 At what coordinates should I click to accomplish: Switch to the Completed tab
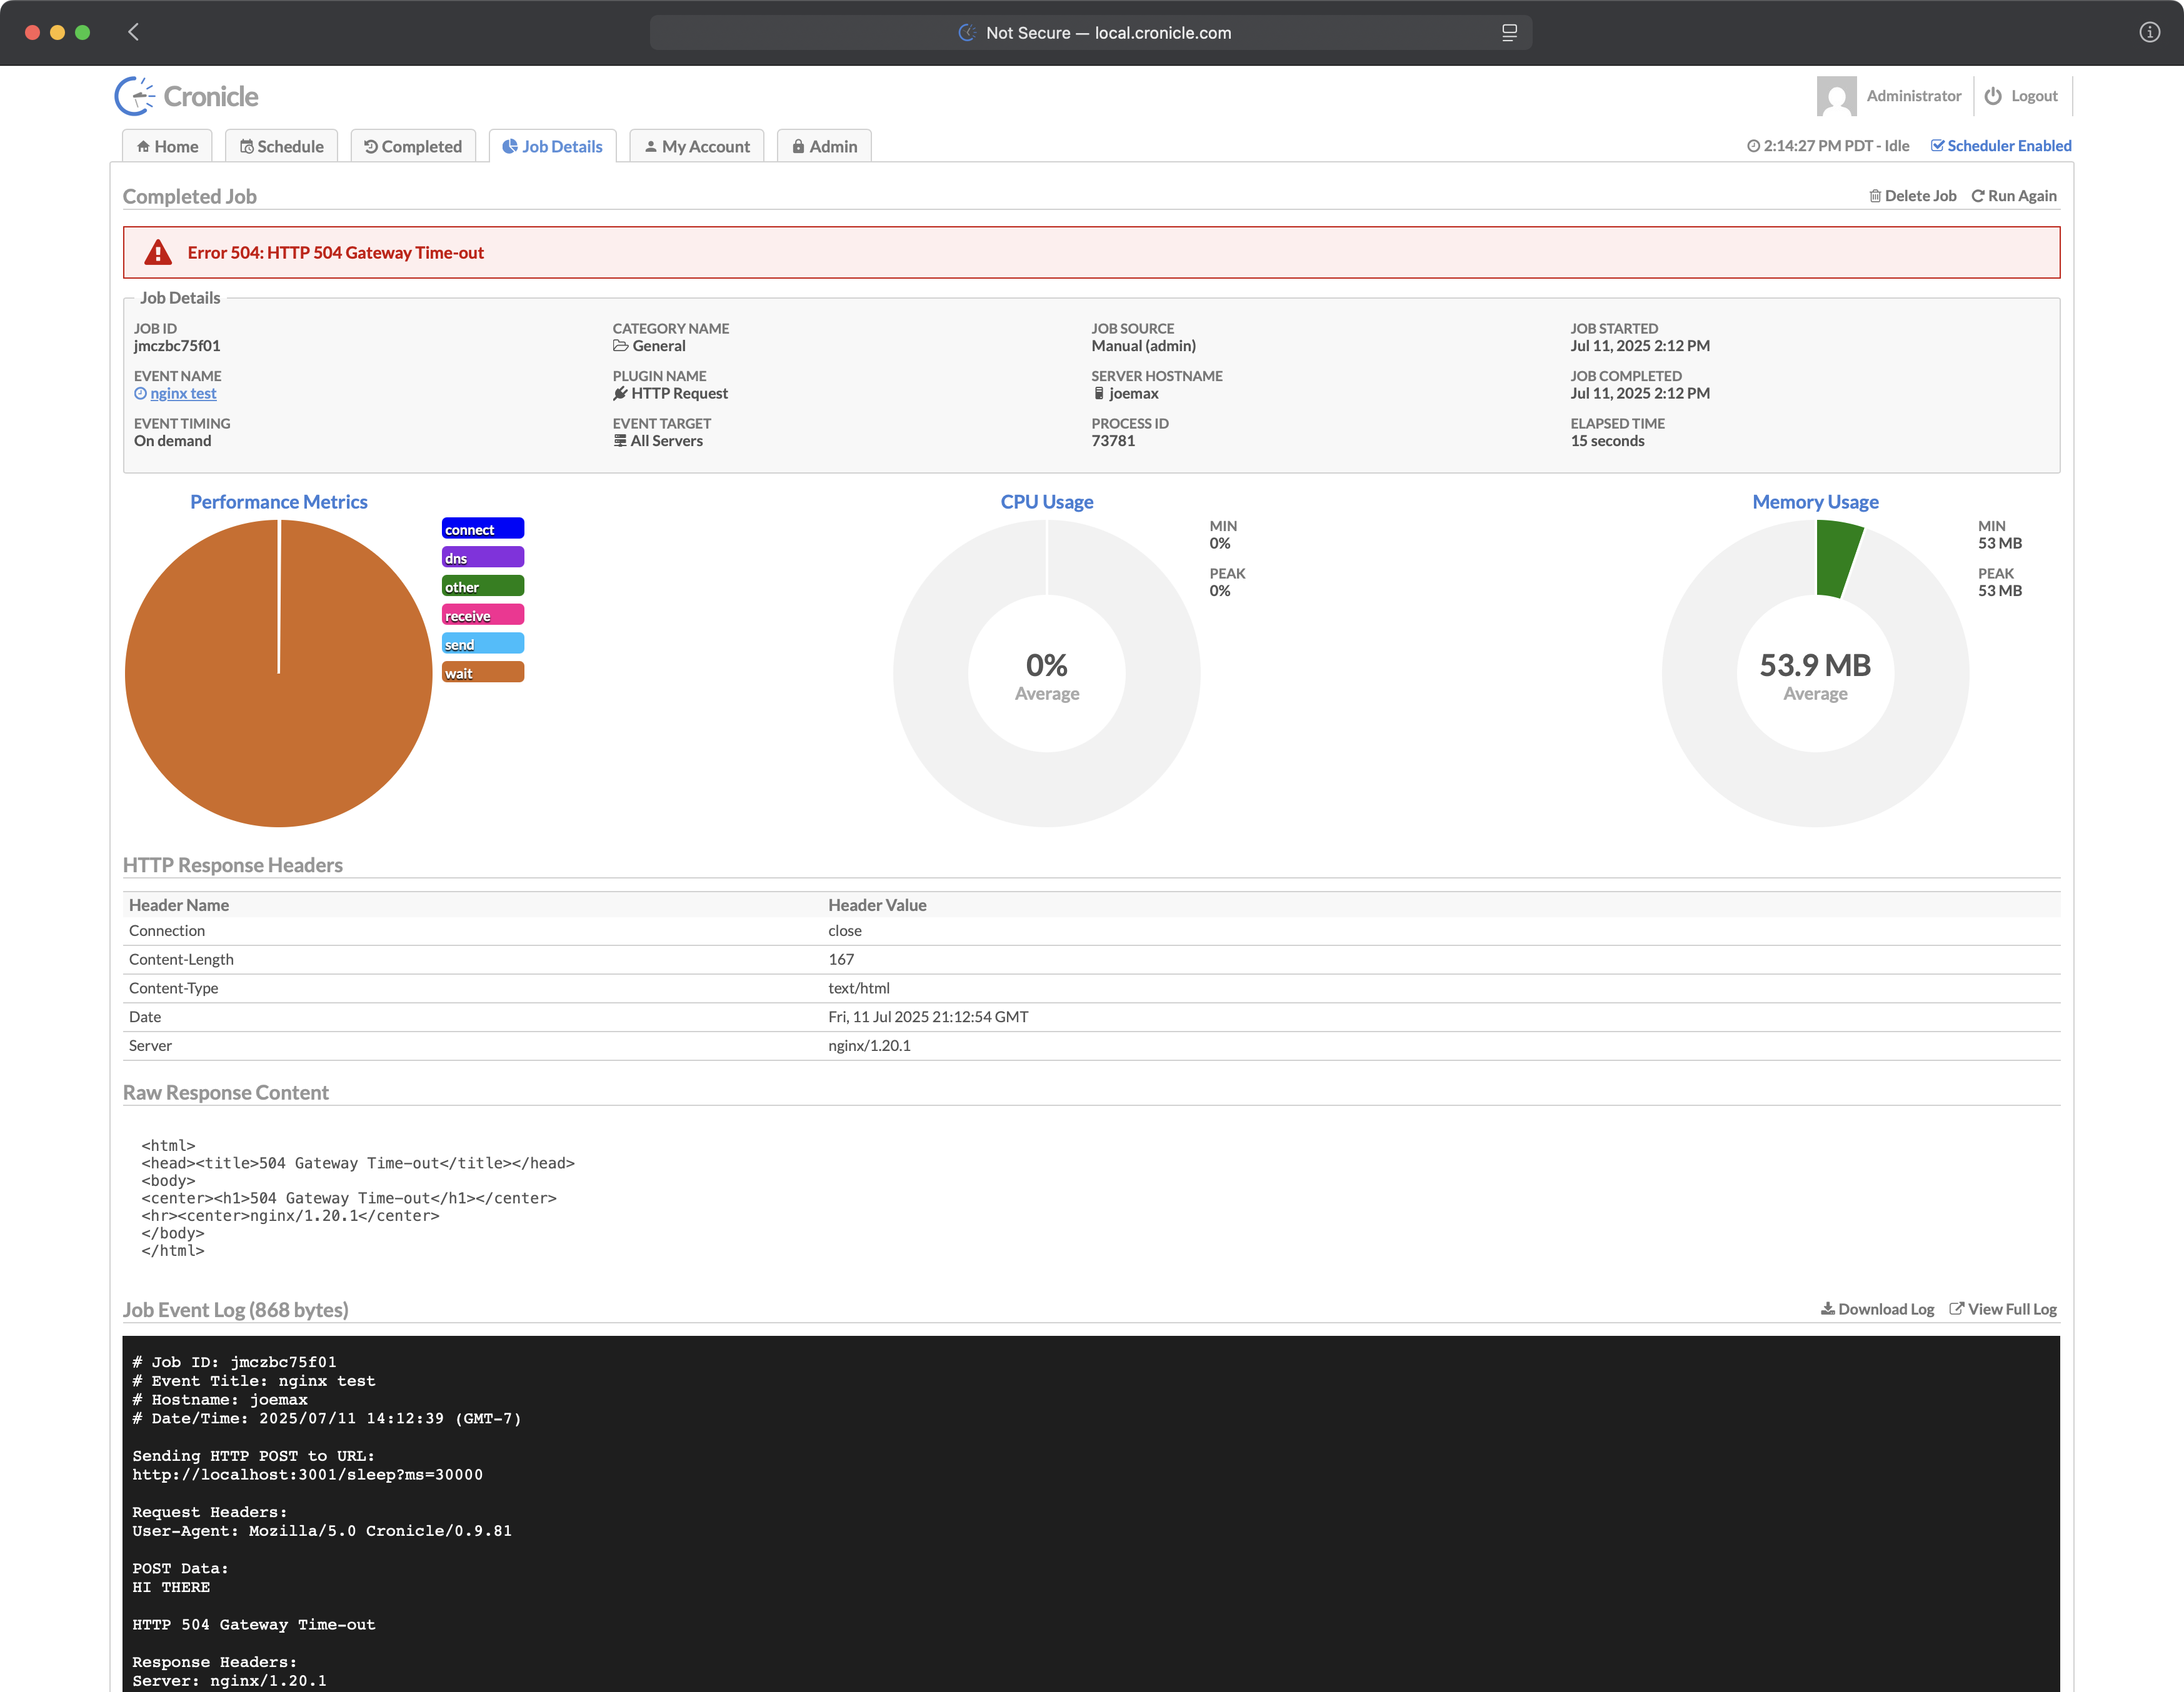pyautogui.click(x=413, y=146)
